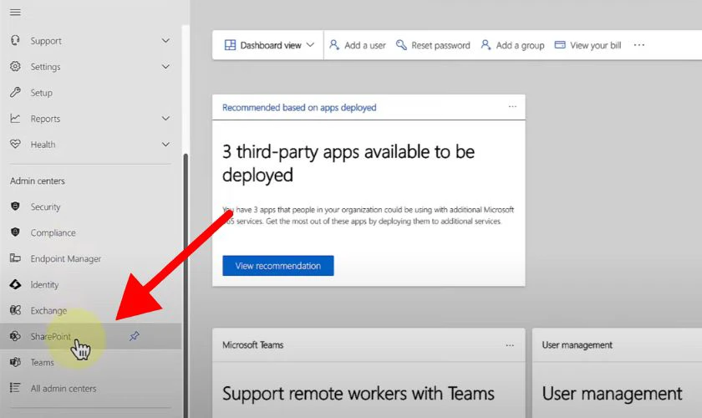This screenshot has width=702, height=418.
Task: Expand the Settings chevron
Action: [165, 66]
